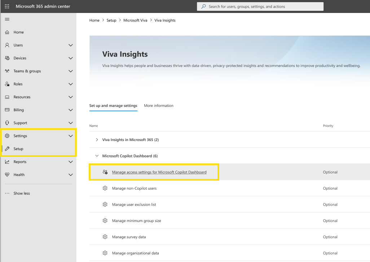Click Optional priority for Manage survey data
The height and width of the screenshot is (262, 370).
pos(330,237)
